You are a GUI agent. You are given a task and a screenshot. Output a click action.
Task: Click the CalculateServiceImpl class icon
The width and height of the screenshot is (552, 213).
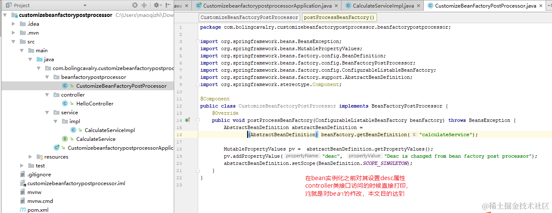73,130
